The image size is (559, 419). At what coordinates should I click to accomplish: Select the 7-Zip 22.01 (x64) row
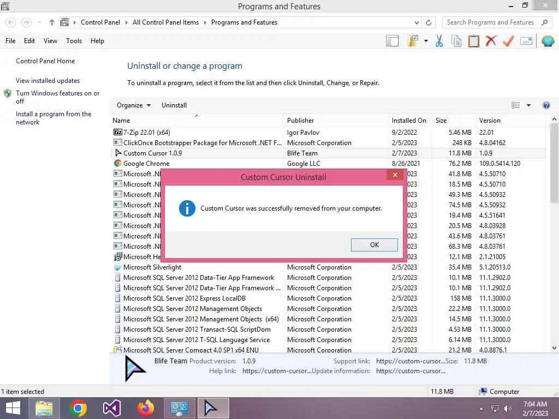pos(328,132)
